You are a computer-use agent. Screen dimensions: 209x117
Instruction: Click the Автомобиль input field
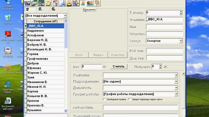140,108
